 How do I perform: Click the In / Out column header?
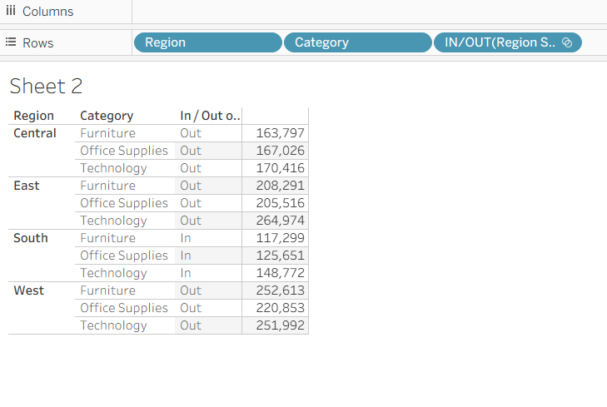(x=210, y=116)
